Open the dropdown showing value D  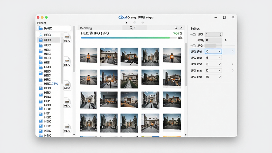[213, 70]
